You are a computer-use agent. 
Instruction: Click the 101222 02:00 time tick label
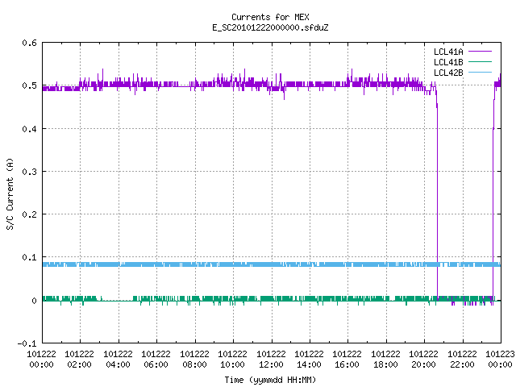click(79, 360)
